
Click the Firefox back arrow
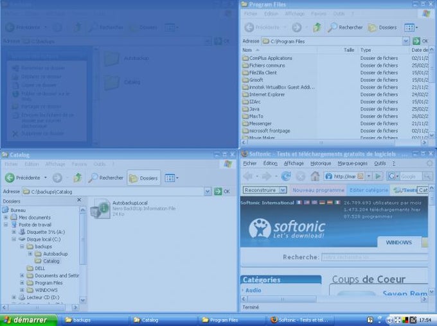249,176
